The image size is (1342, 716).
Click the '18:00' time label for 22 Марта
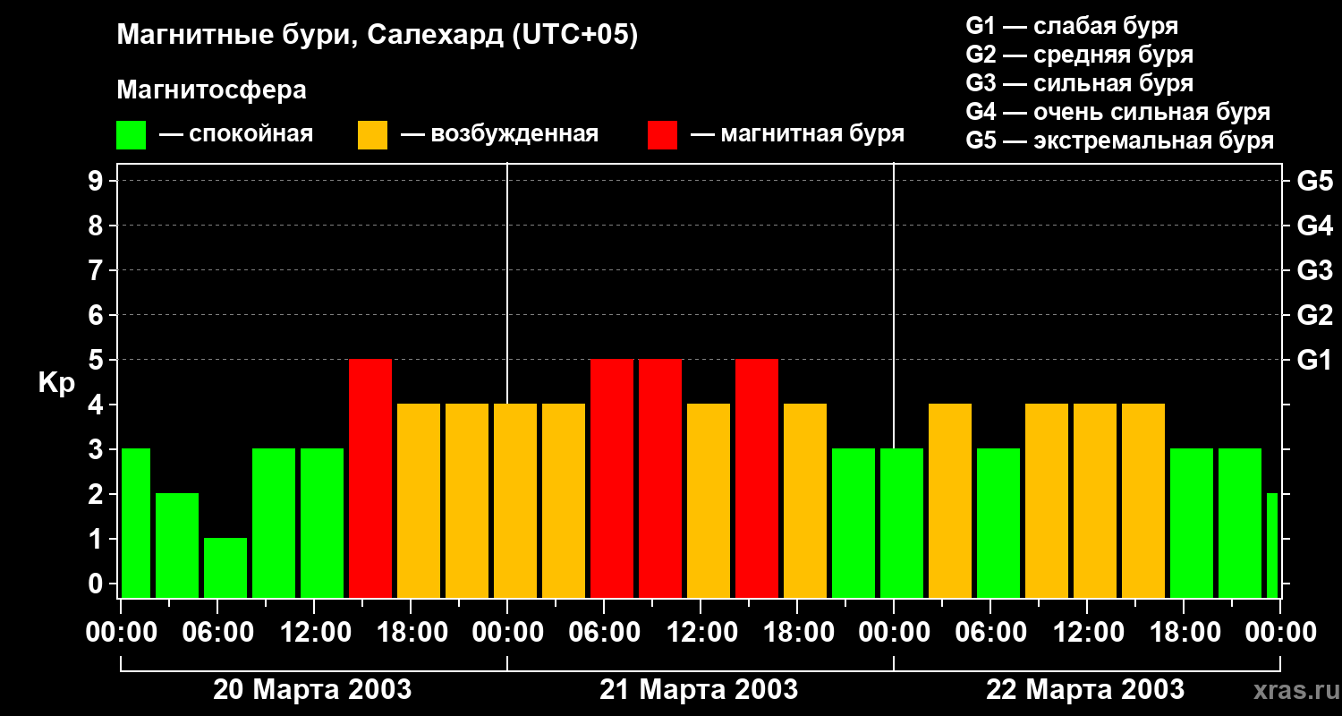1186,633
